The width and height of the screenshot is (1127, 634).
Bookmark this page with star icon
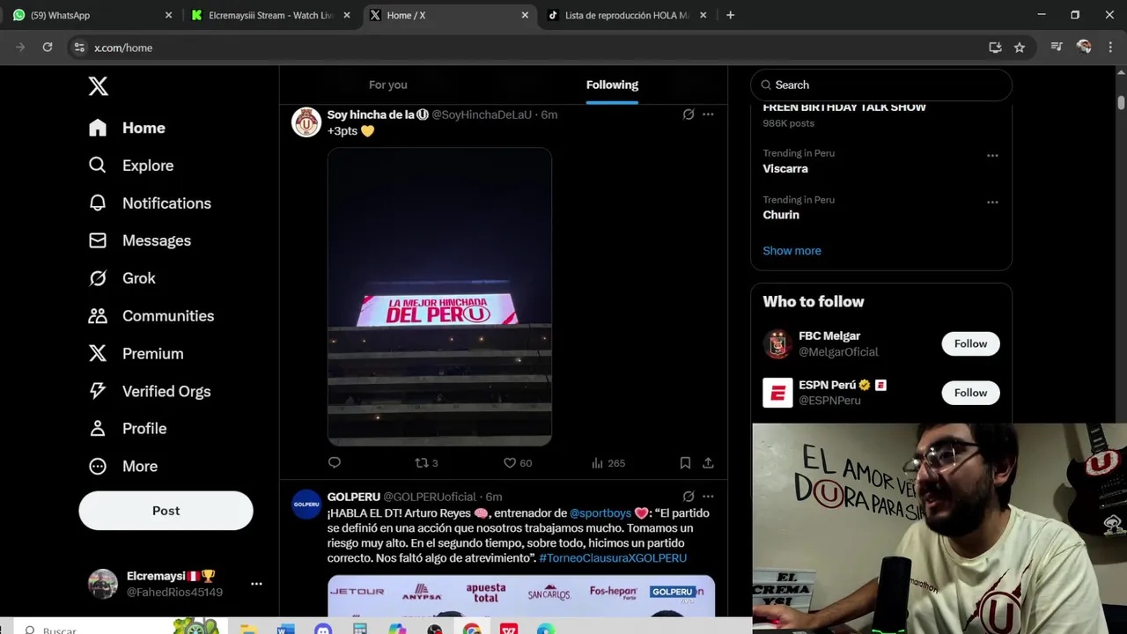coord(1019,48)
